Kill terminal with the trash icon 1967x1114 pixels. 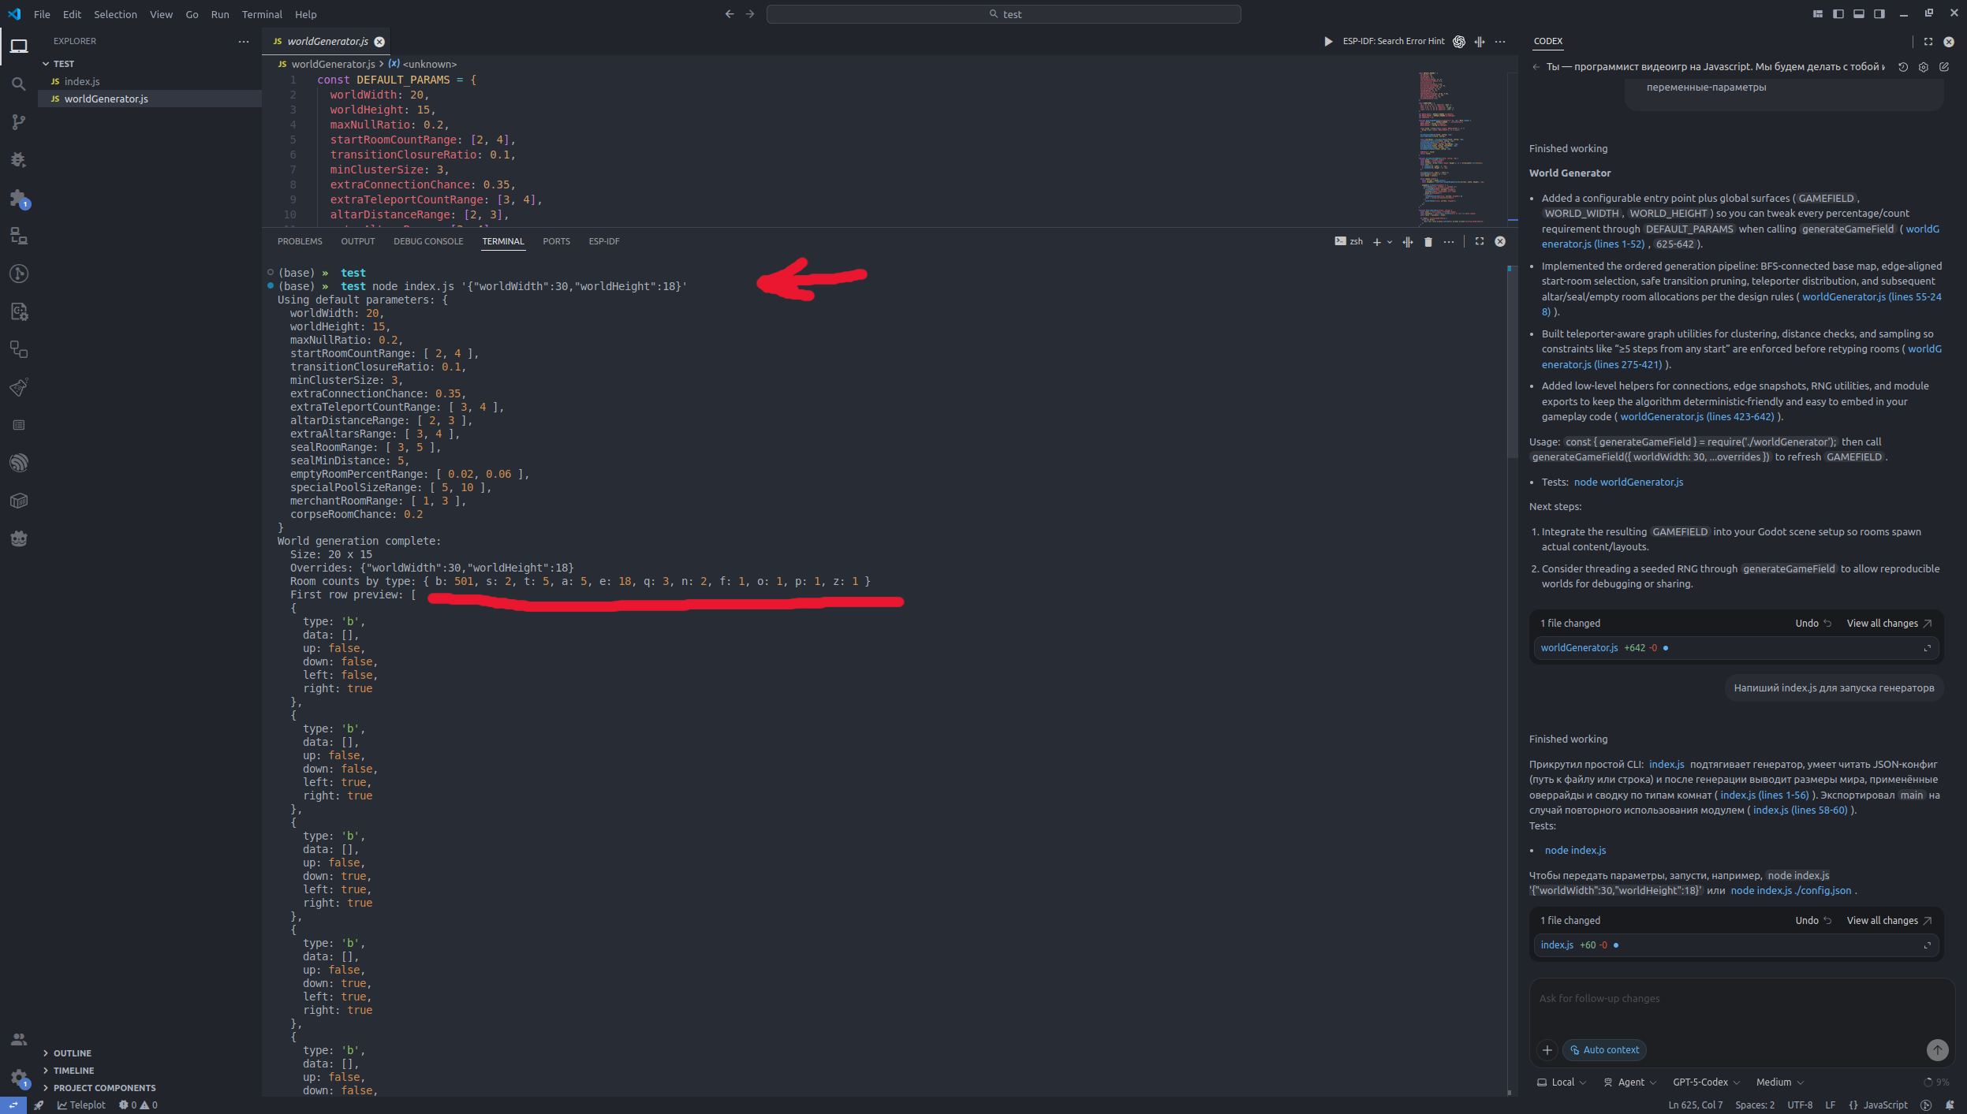coord(1428,242)
